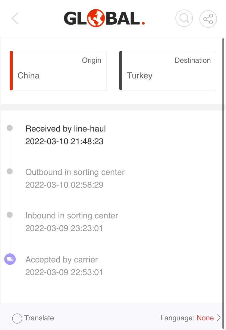The width and height of the screenshot is (226, 330).
Task: Select the Origin China card
Action: [x=58, y=71]
